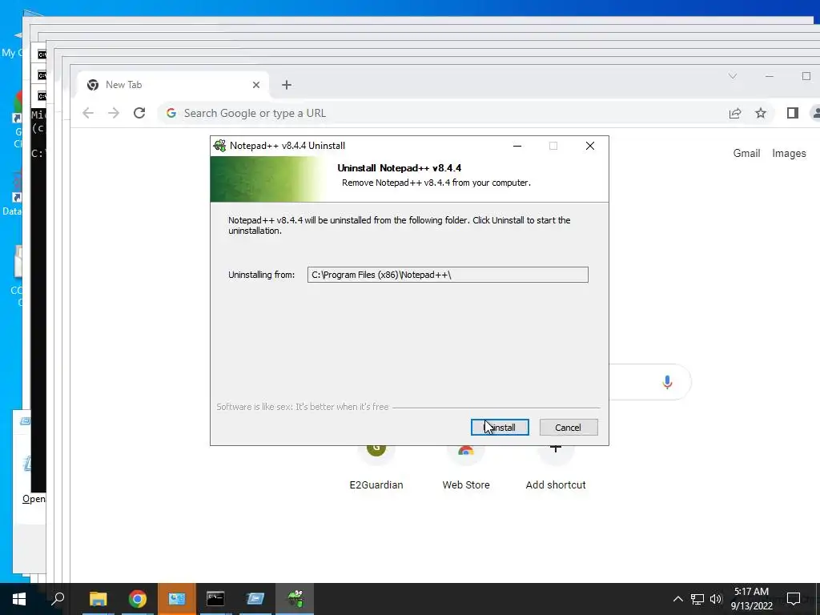Open the taskbar clock and date

(x=751, y=599)
